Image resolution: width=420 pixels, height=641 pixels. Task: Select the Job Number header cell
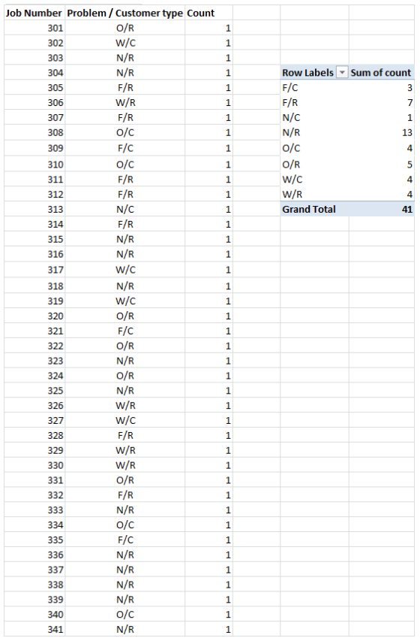tap(34, 13)
